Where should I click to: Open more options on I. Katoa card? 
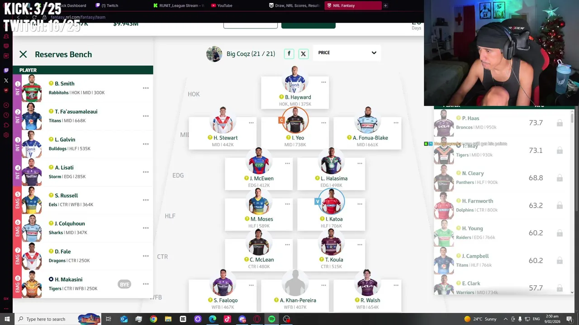click(x=360, y=204)
